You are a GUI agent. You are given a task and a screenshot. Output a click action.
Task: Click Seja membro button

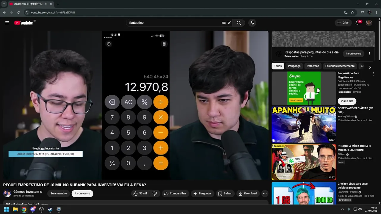coord(59,193)
